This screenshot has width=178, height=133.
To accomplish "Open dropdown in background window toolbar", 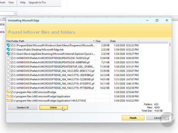I will click(15, 13).
